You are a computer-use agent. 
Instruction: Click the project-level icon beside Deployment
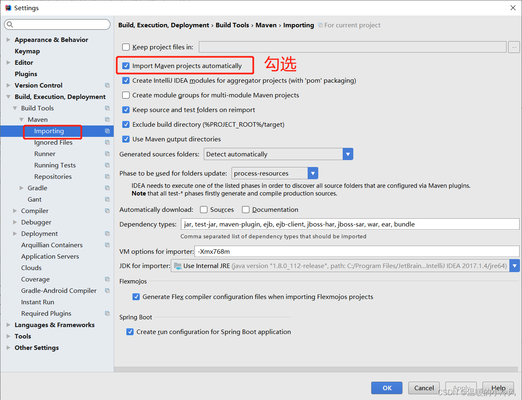(x=107, y=233)
